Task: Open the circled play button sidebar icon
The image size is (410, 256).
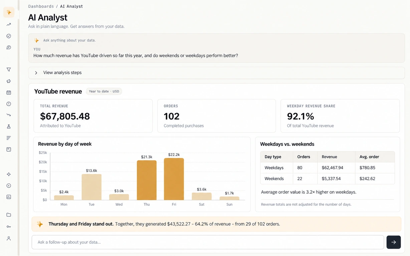Action: 9,186
